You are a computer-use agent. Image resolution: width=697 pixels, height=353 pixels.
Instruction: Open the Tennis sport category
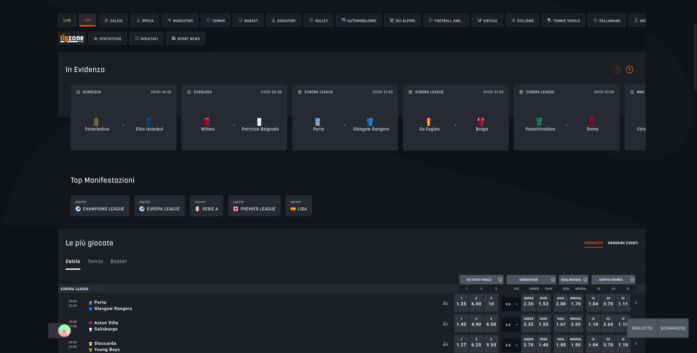coord(216,21)
